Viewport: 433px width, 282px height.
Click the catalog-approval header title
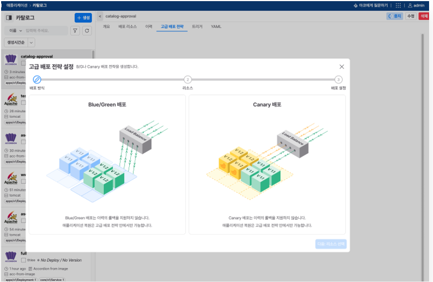(121, 16)
